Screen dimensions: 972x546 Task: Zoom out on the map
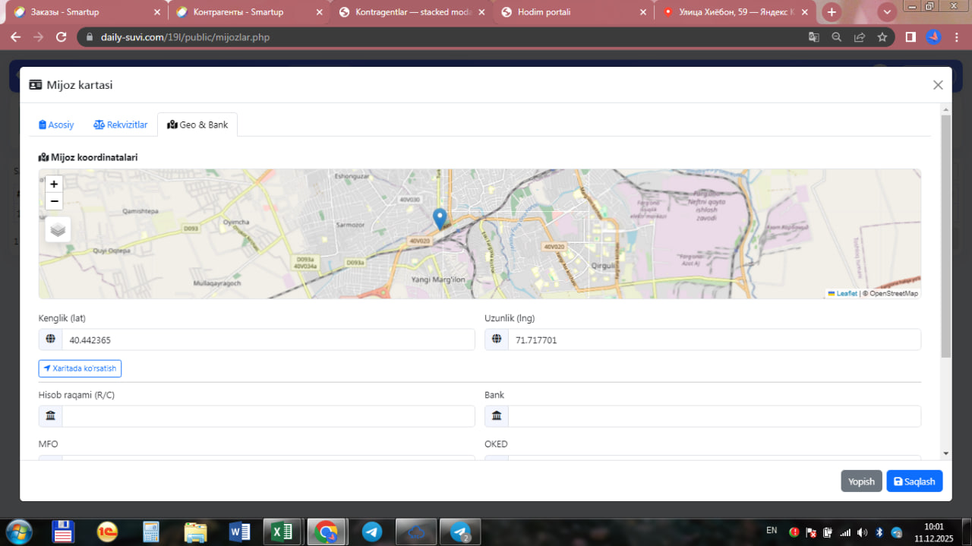coord(54,201)
